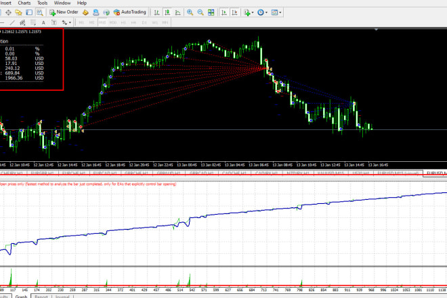Viewport: 447px width, 298px height.
Task: Click the Indicators list icon
Action: (x=247, y=13)
